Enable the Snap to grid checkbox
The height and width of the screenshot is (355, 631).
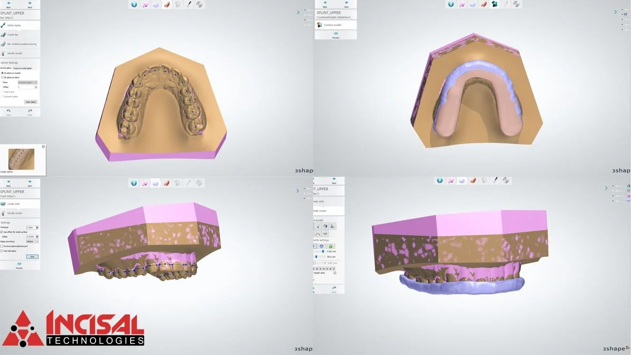pyautogui.click(x=2, y=92)
